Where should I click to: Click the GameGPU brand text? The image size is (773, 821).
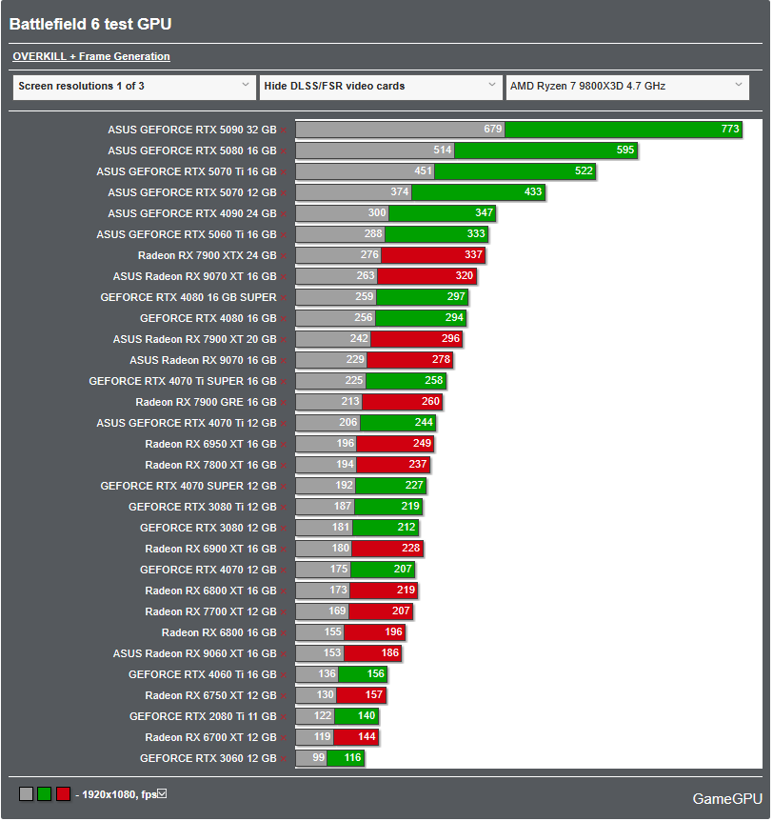727,799
